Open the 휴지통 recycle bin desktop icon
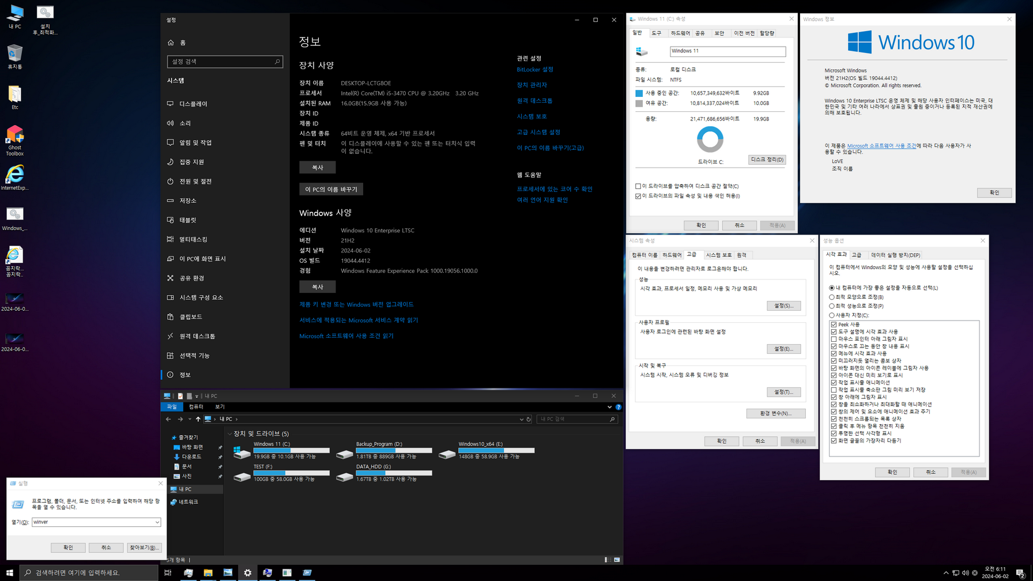1033x581 pixels. (14, 56)
